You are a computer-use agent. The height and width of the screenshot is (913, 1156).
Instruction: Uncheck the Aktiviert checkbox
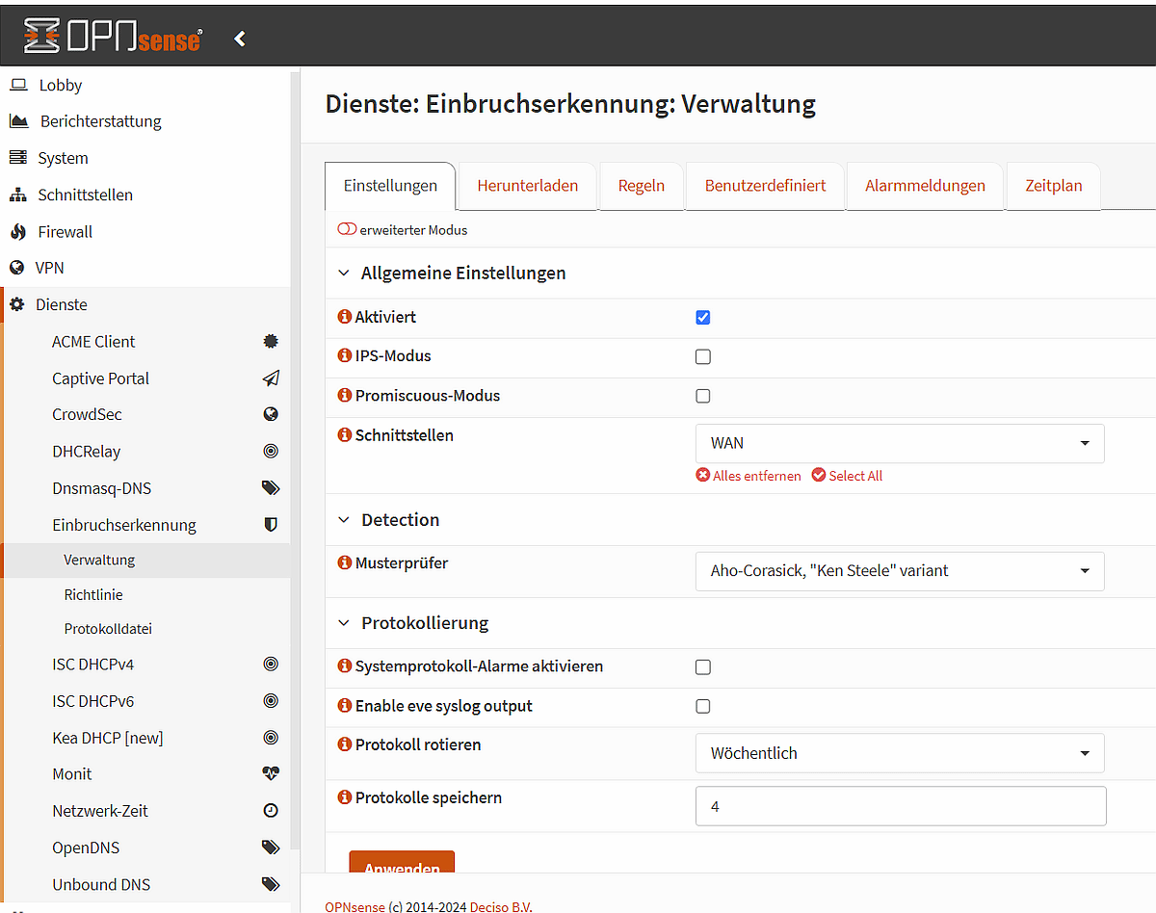click(x=703, y=318)
